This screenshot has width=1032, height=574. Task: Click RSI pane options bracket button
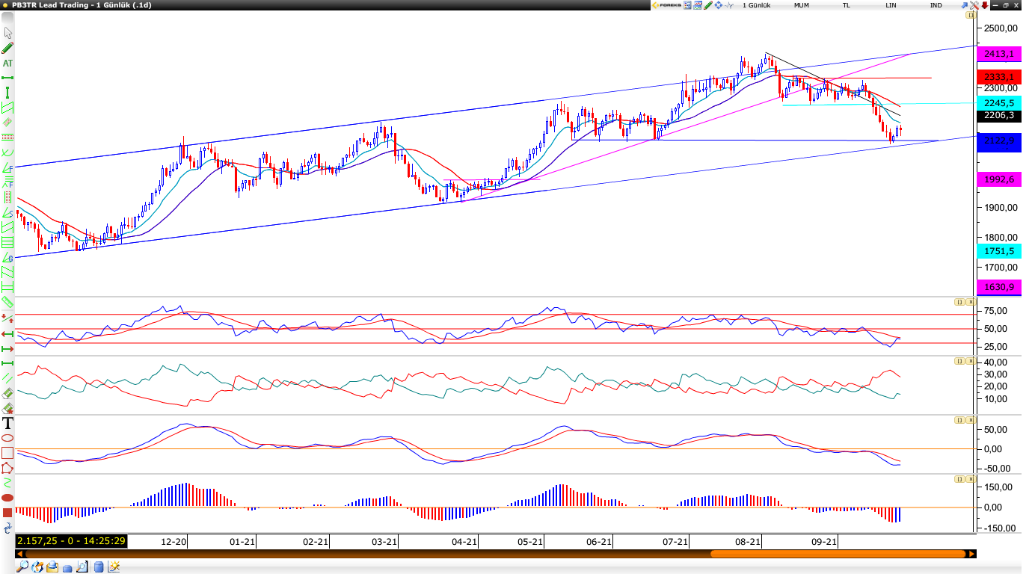point(959,302)
